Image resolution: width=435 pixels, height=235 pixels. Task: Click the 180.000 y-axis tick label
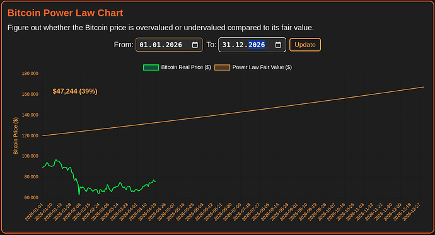30,74
